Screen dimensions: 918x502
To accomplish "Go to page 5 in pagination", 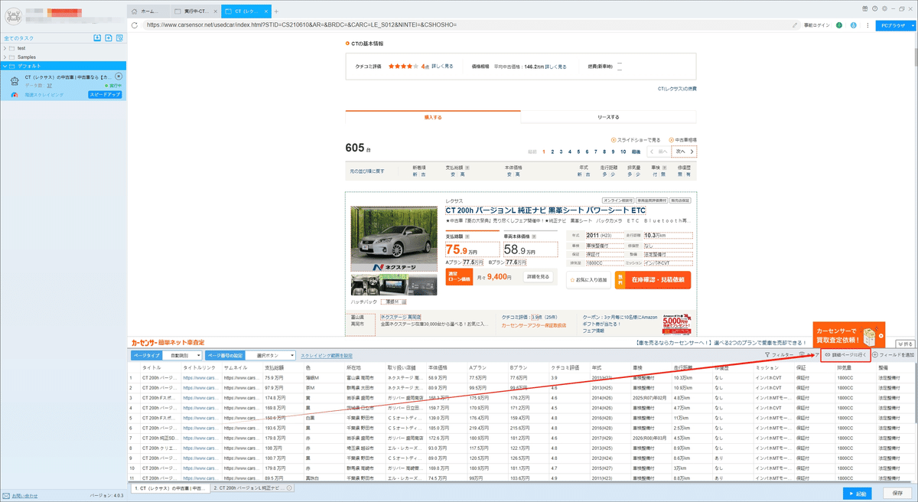I will (578, 152).
